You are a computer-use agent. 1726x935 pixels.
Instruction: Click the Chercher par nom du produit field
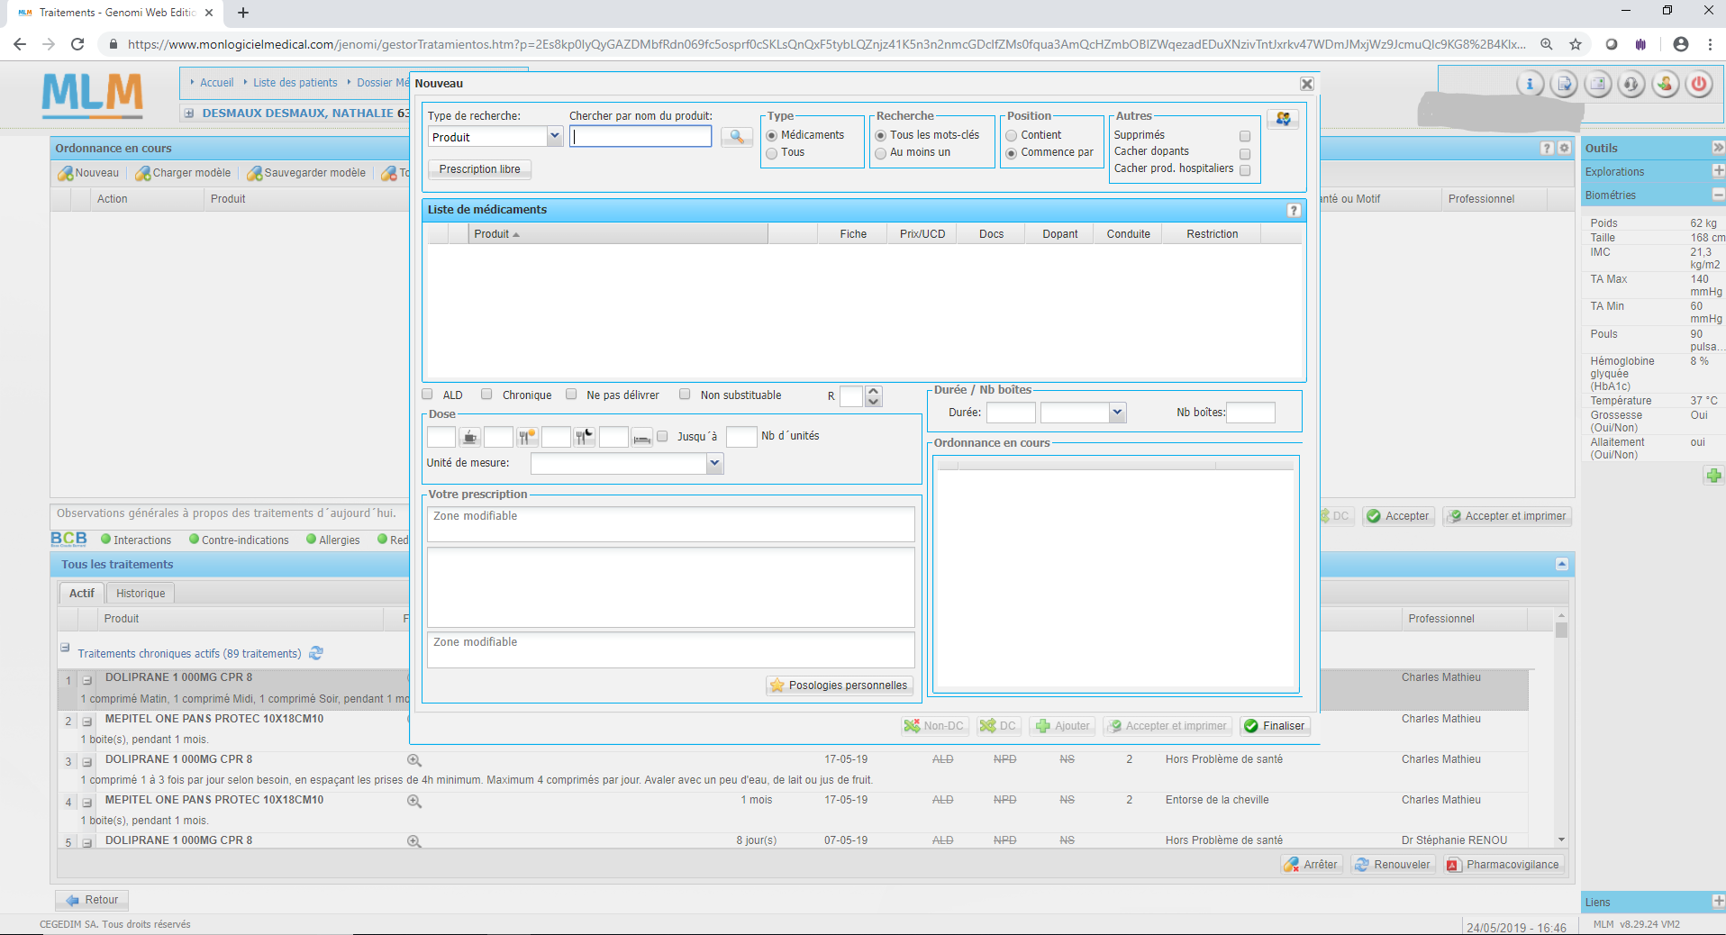[x=640, y=137]
